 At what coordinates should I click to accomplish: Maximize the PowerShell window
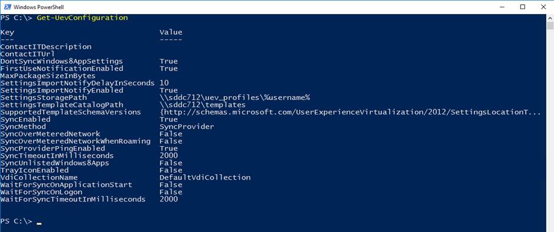click(x=522, y=7)
